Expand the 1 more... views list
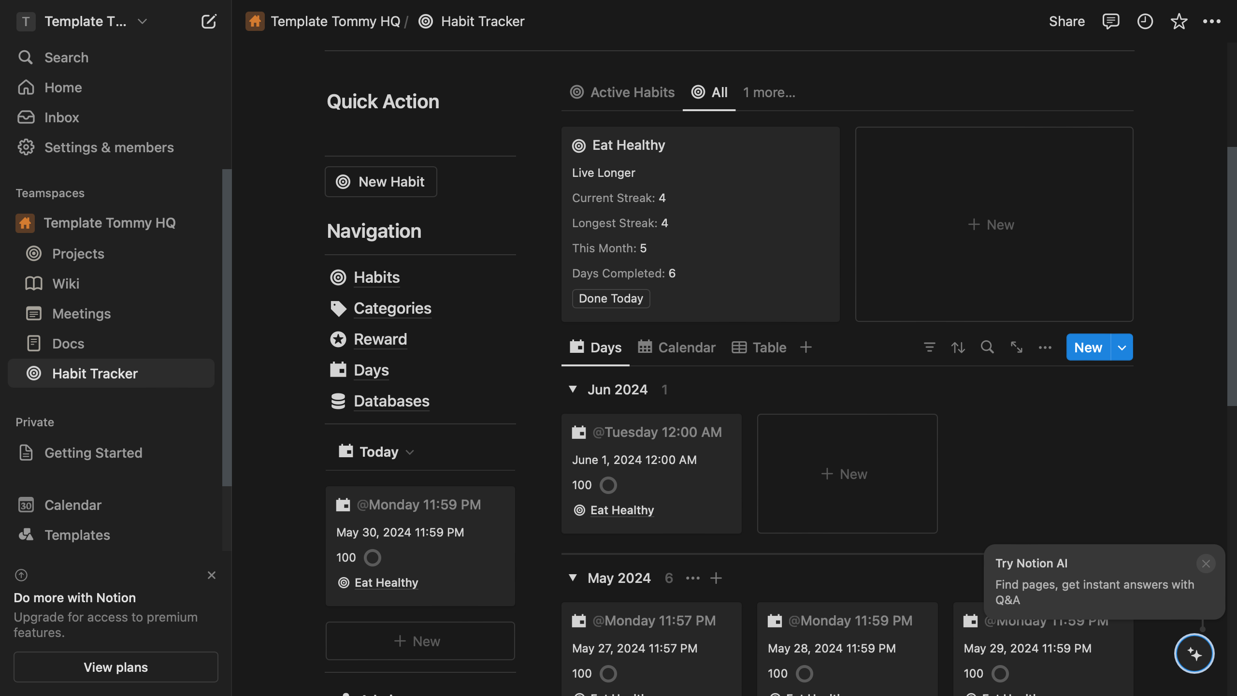 click(x=769, y=92)
